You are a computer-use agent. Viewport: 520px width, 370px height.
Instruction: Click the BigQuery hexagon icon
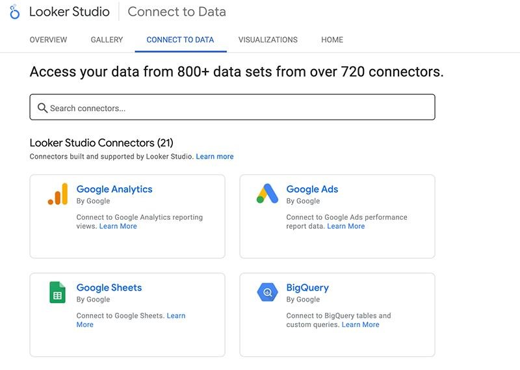pyautogui.click(x=267, y=292)
